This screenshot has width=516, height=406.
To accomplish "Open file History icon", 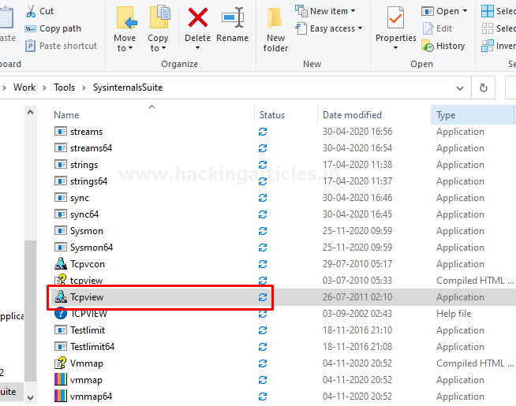I will (428, 46).
